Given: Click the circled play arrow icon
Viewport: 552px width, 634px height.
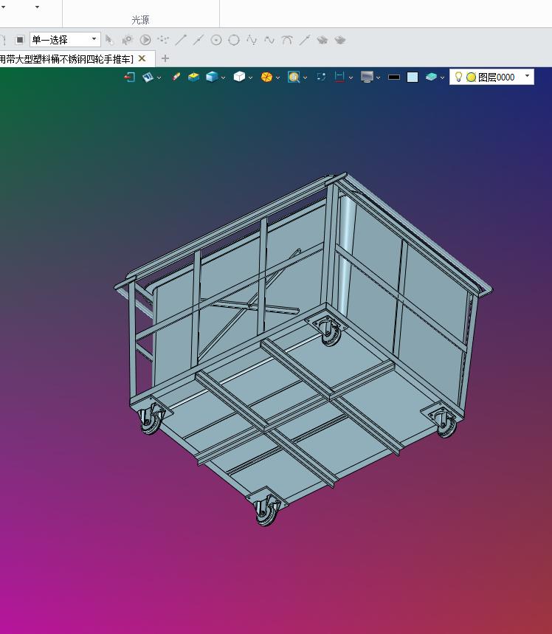Looking at the screenshot, I should (x=145, y=40).
